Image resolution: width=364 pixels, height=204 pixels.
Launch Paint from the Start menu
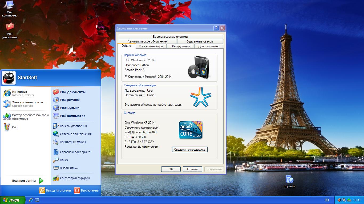(x=25, y=127)
